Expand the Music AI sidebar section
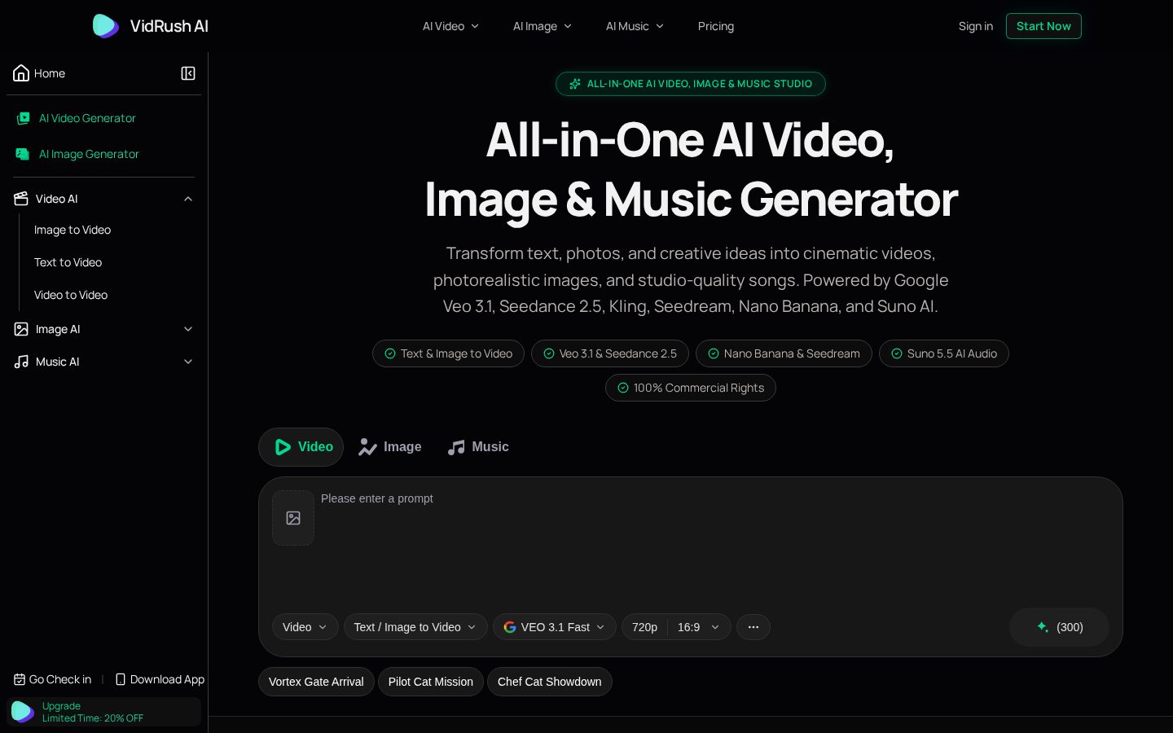 coord(188,362)
